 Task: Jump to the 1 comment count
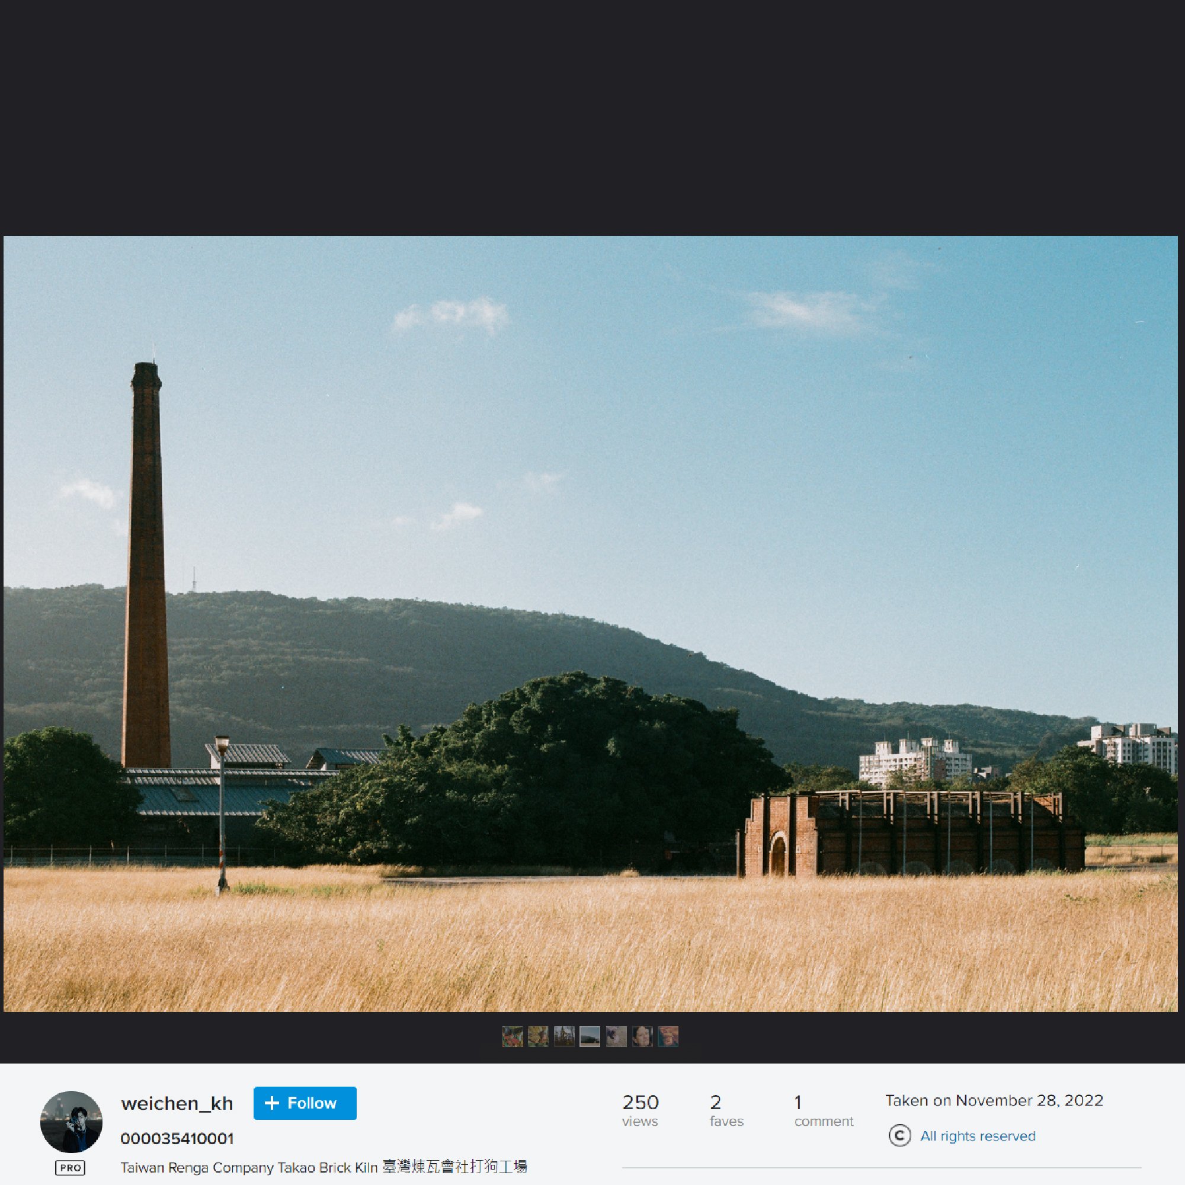(823, 1111)
